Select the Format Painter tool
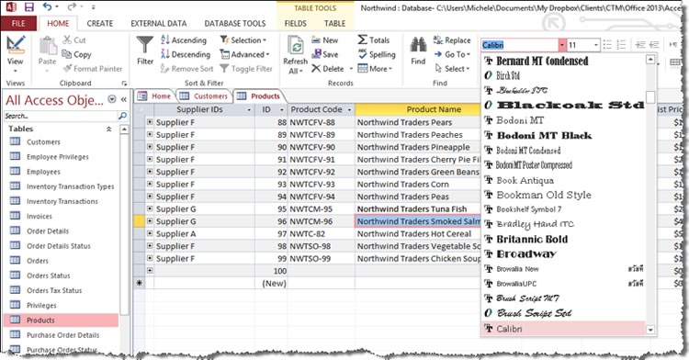The width and height of the screenshot is (689, 360). pos(93,69)
